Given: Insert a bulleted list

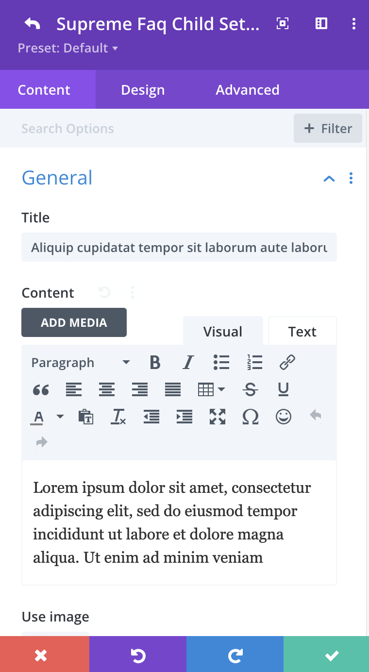Looking at the screenshot, I should [x=221, y=363].
